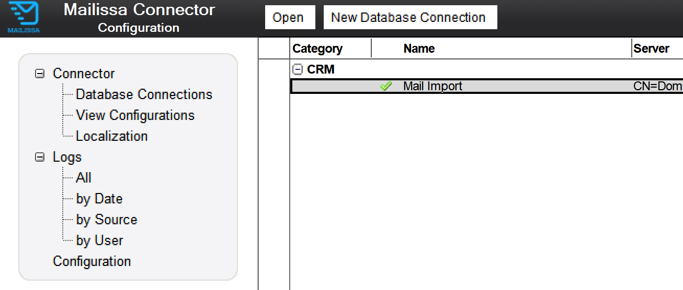View logs by Source

pyautogui.click(x=106, y=220)
